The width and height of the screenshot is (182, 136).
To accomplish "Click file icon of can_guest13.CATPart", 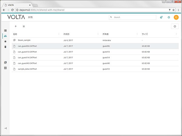I will click(14, 52).
